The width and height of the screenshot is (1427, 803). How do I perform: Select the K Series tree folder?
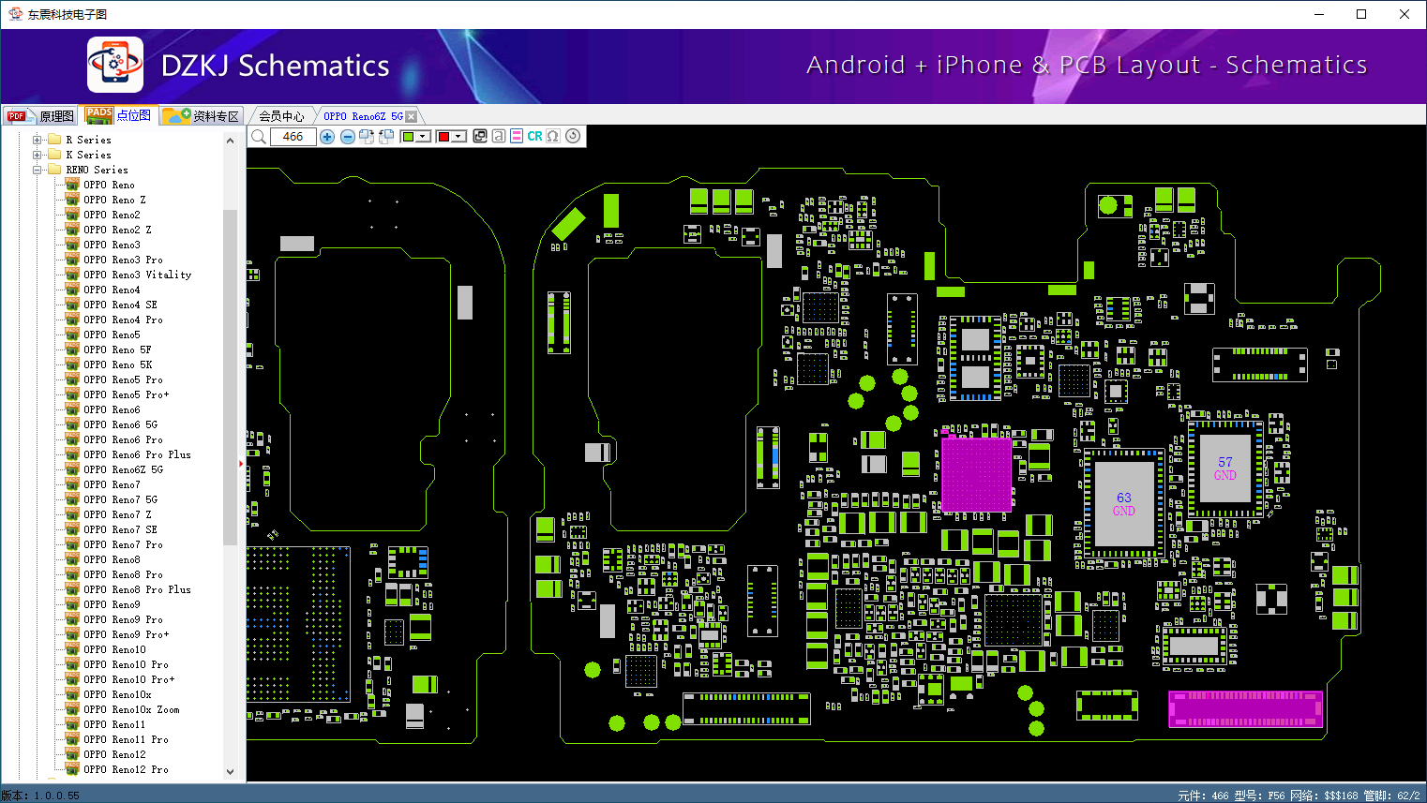tap(88, 155)
